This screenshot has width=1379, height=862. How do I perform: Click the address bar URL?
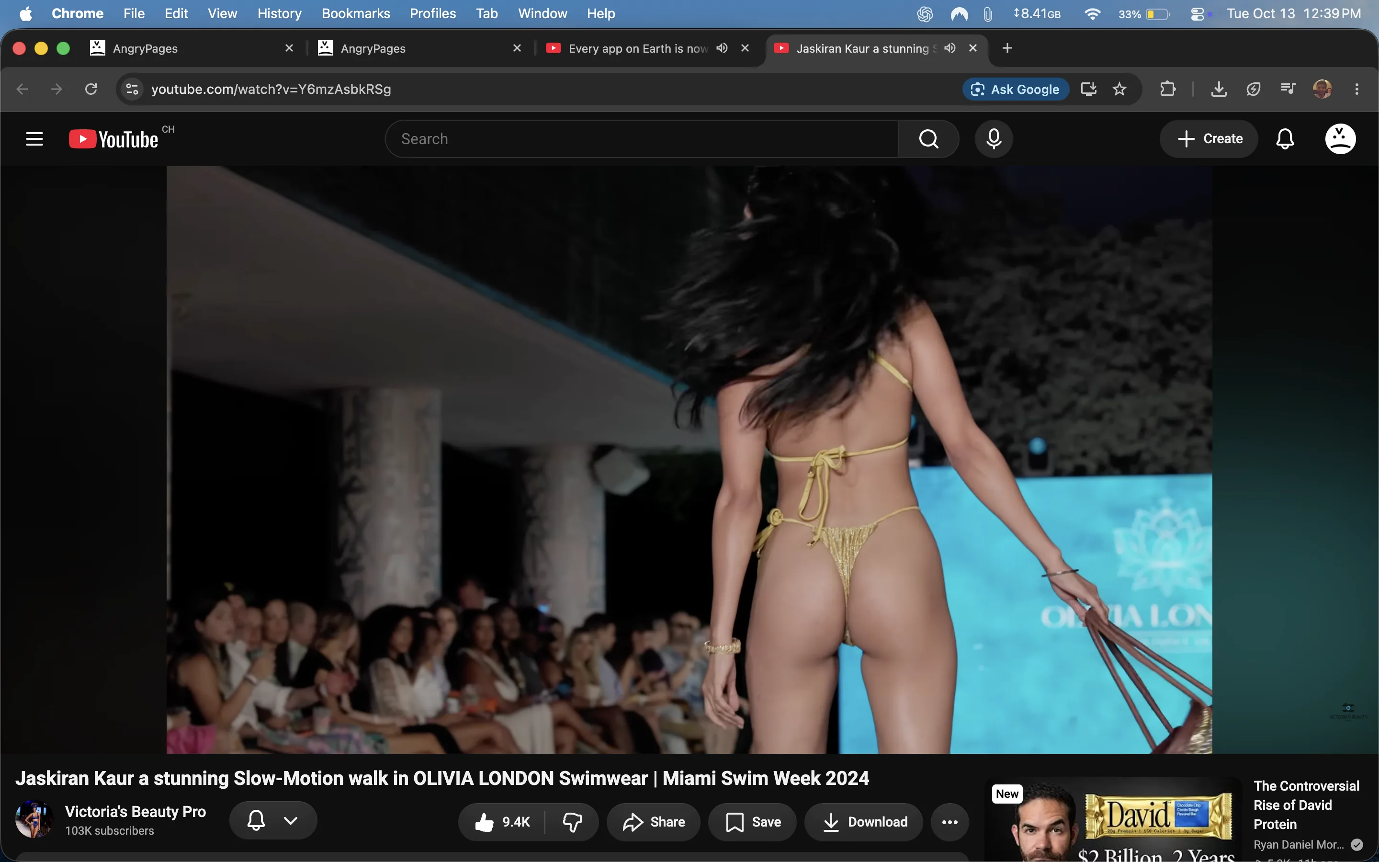coord(271,89)
